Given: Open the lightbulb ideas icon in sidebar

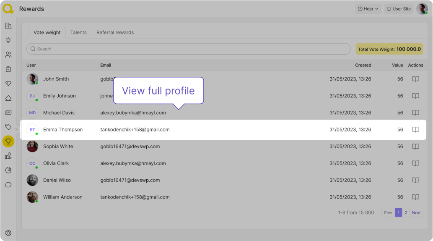Looking at the screenshot, I should click(8, 40).
